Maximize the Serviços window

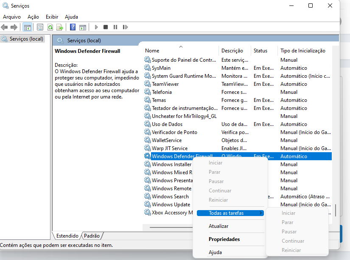coord(311,5)
